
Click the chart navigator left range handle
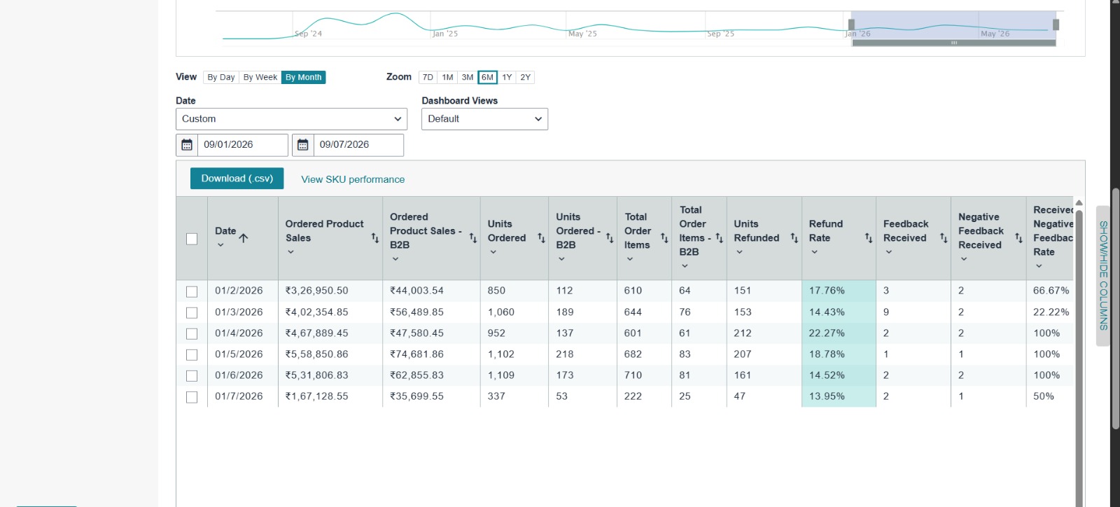[x=851, y=25]
